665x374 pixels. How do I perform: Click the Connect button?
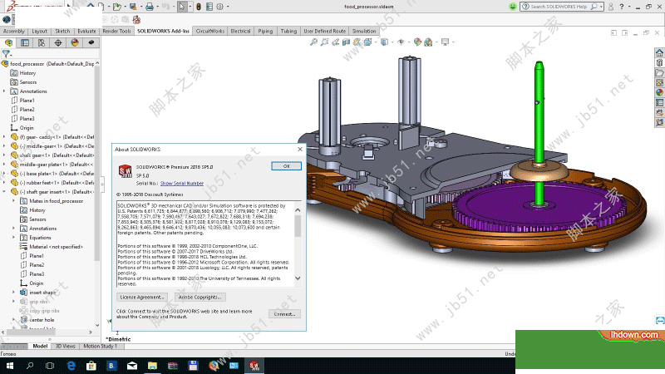pos(284,314)
